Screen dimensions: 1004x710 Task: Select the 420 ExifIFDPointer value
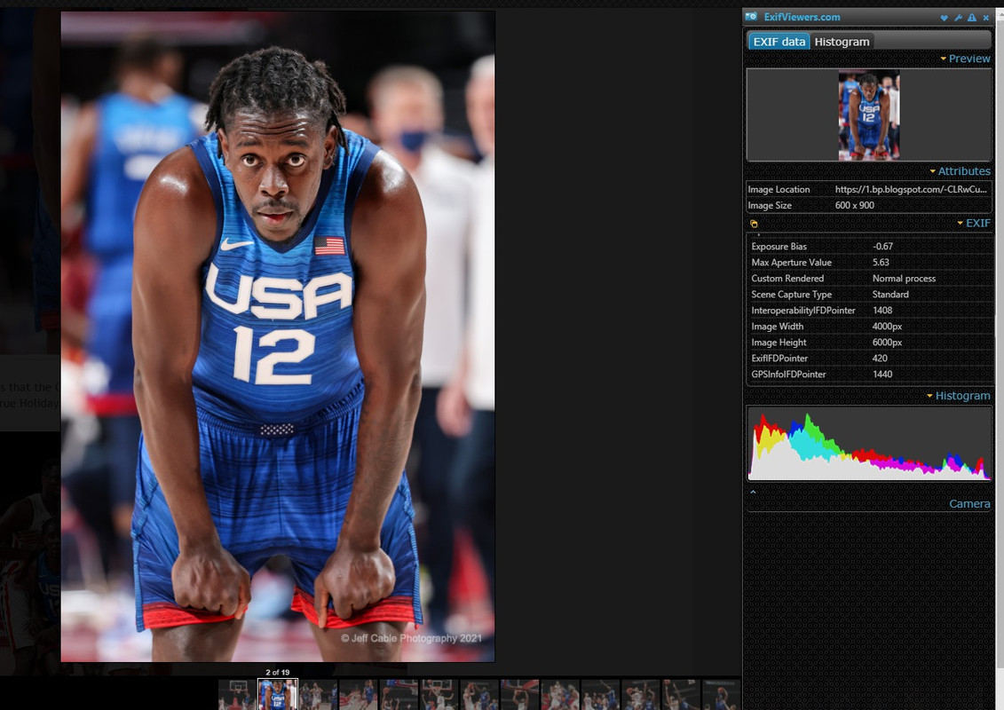click(880, 359)
